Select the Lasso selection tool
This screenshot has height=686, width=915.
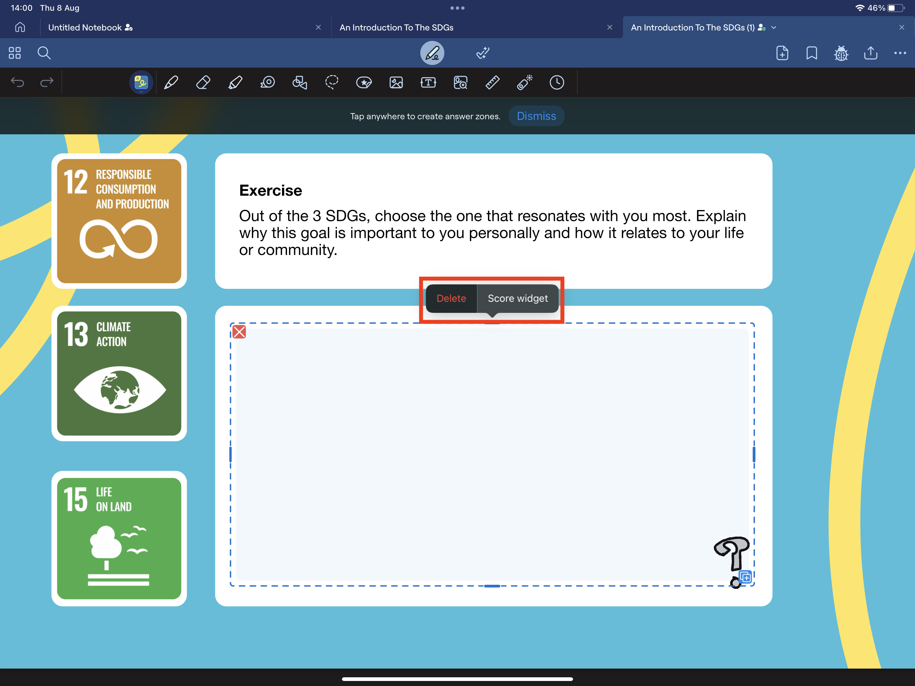click(x=332, y=82)
